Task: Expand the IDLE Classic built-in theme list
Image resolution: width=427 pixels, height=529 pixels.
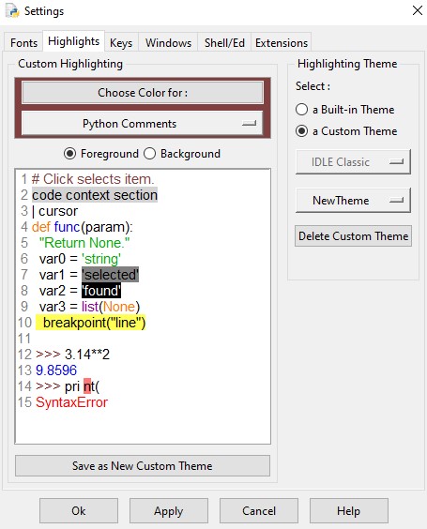Action: click(353, 162)
